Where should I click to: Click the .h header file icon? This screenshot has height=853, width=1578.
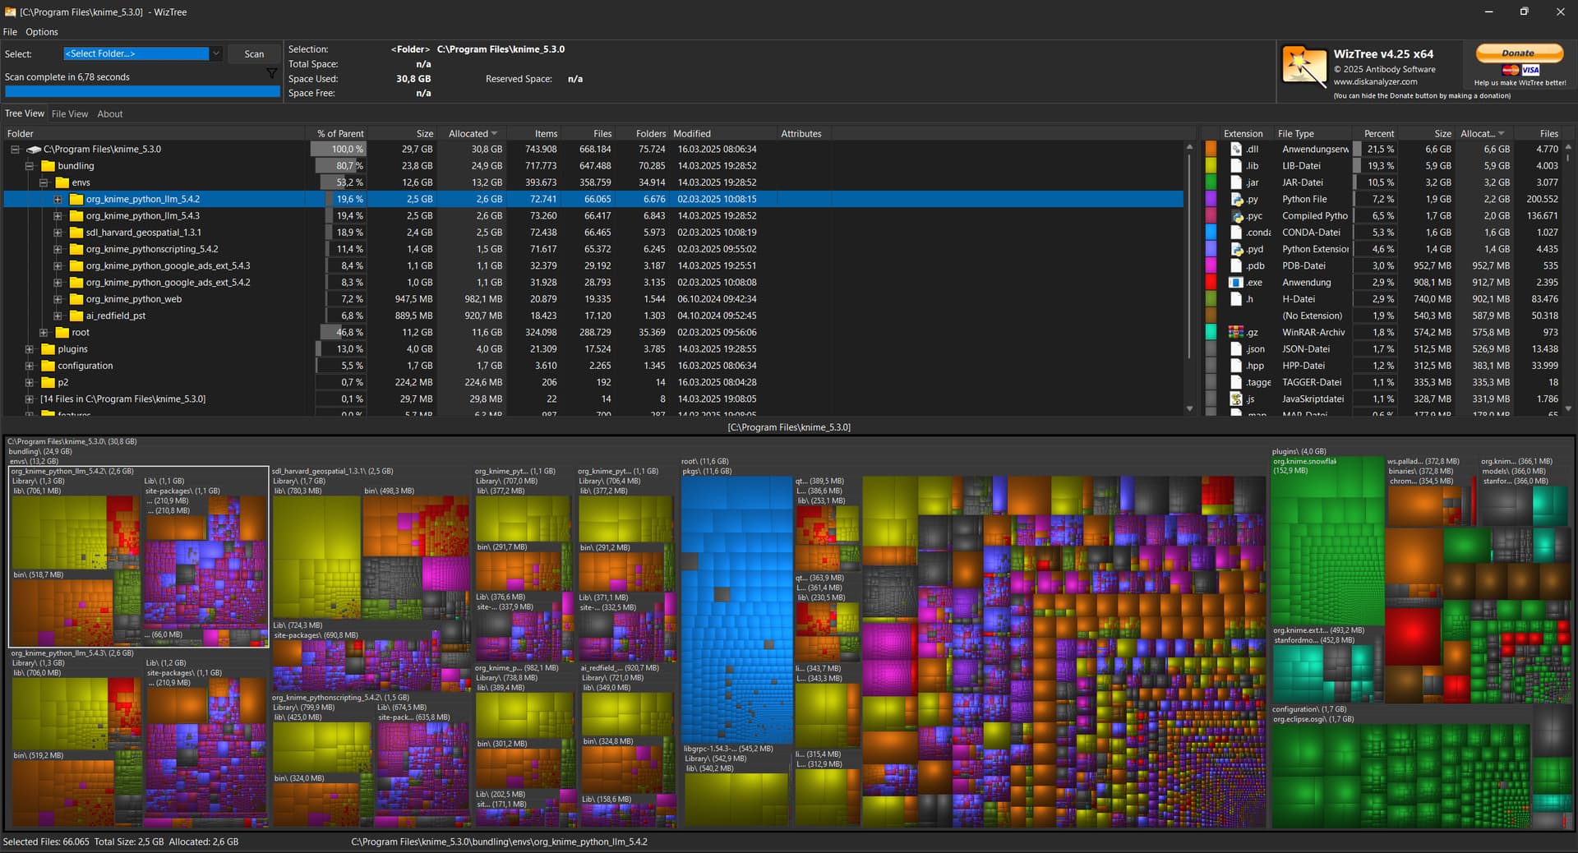pyautogui.click(x=1235, y=299)
